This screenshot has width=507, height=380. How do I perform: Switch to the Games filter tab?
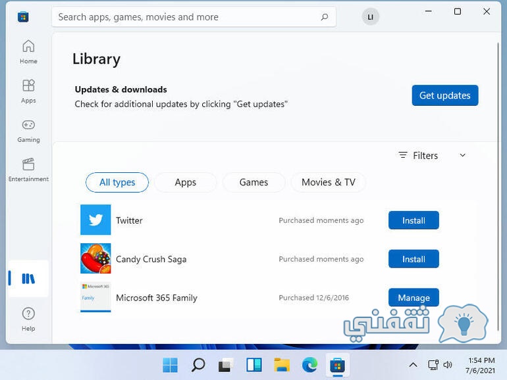(x=254, y=182)
